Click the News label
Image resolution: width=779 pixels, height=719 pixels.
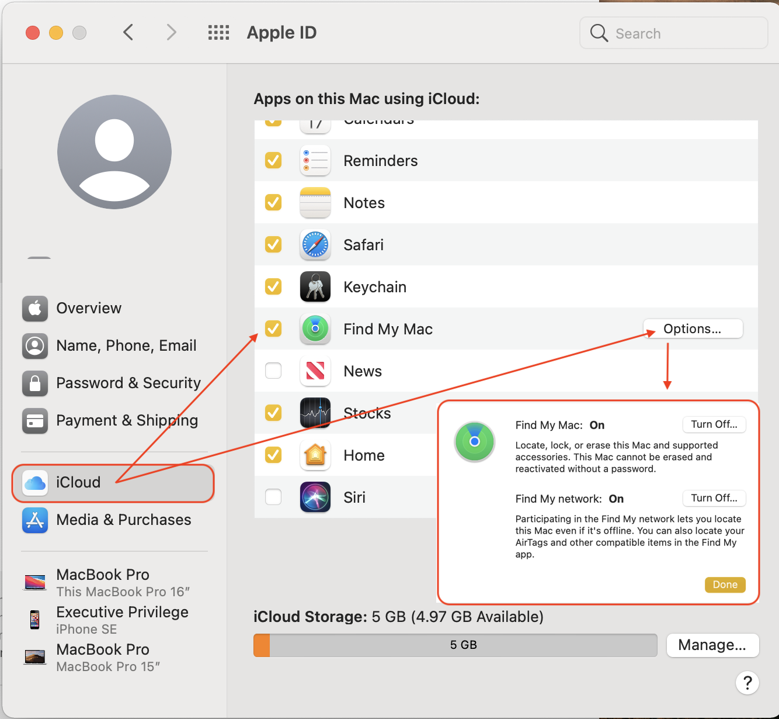[363, 371]
